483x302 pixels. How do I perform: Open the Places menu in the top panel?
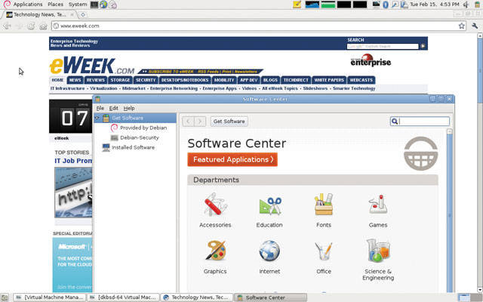click(x=55, y=5)
